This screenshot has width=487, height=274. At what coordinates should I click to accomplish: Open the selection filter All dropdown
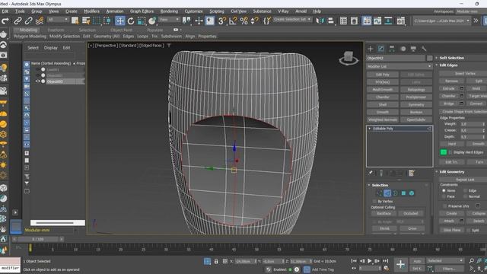58,20
